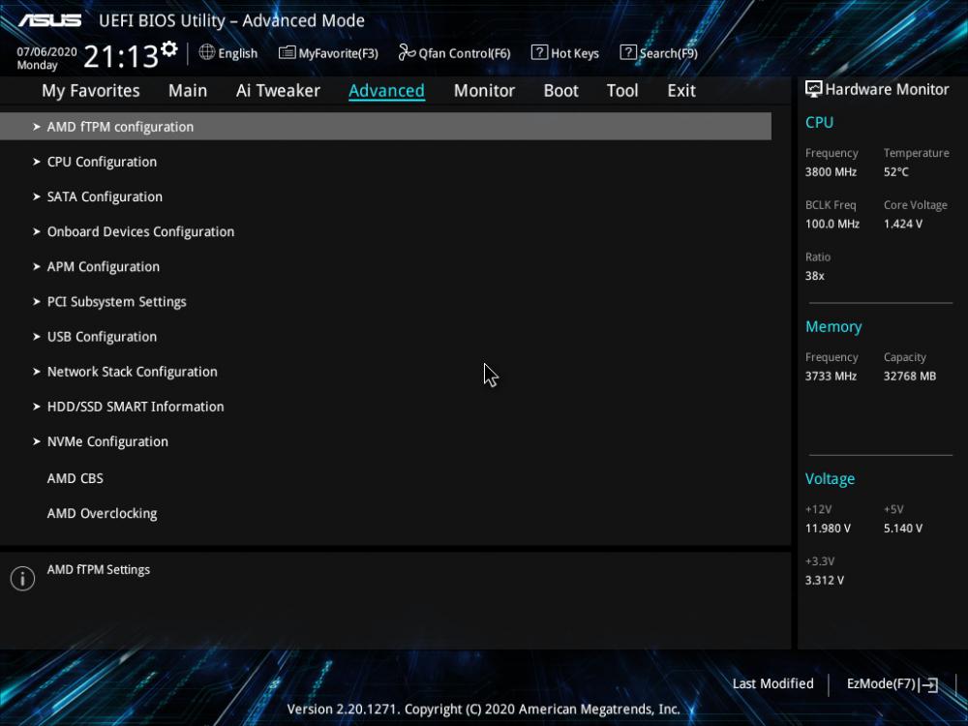Image resolution: width=968 pixels, height=726 pixels.
Task: Expand the APM Configuration arrow
Action: tap(37, 267)
